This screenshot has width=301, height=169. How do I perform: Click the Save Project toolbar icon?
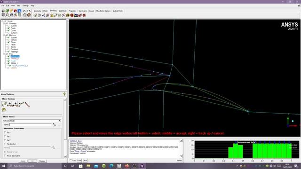point(3,11)
